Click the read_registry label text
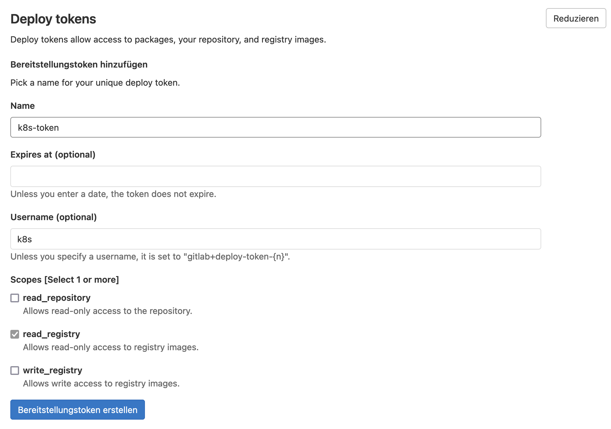This screenshot has width=611, height=429. coord(51,334)
